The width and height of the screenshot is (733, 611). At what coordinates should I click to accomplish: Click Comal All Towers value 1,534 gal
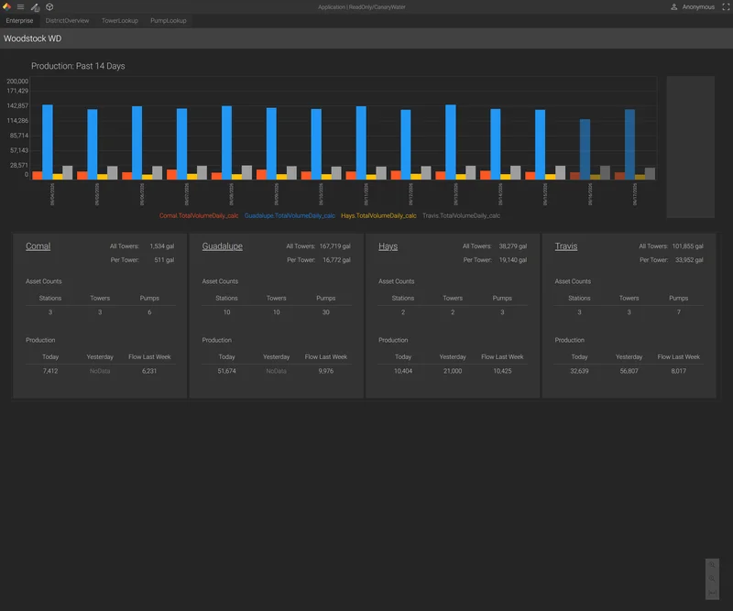pyautogui.click(x=162, y=246)
